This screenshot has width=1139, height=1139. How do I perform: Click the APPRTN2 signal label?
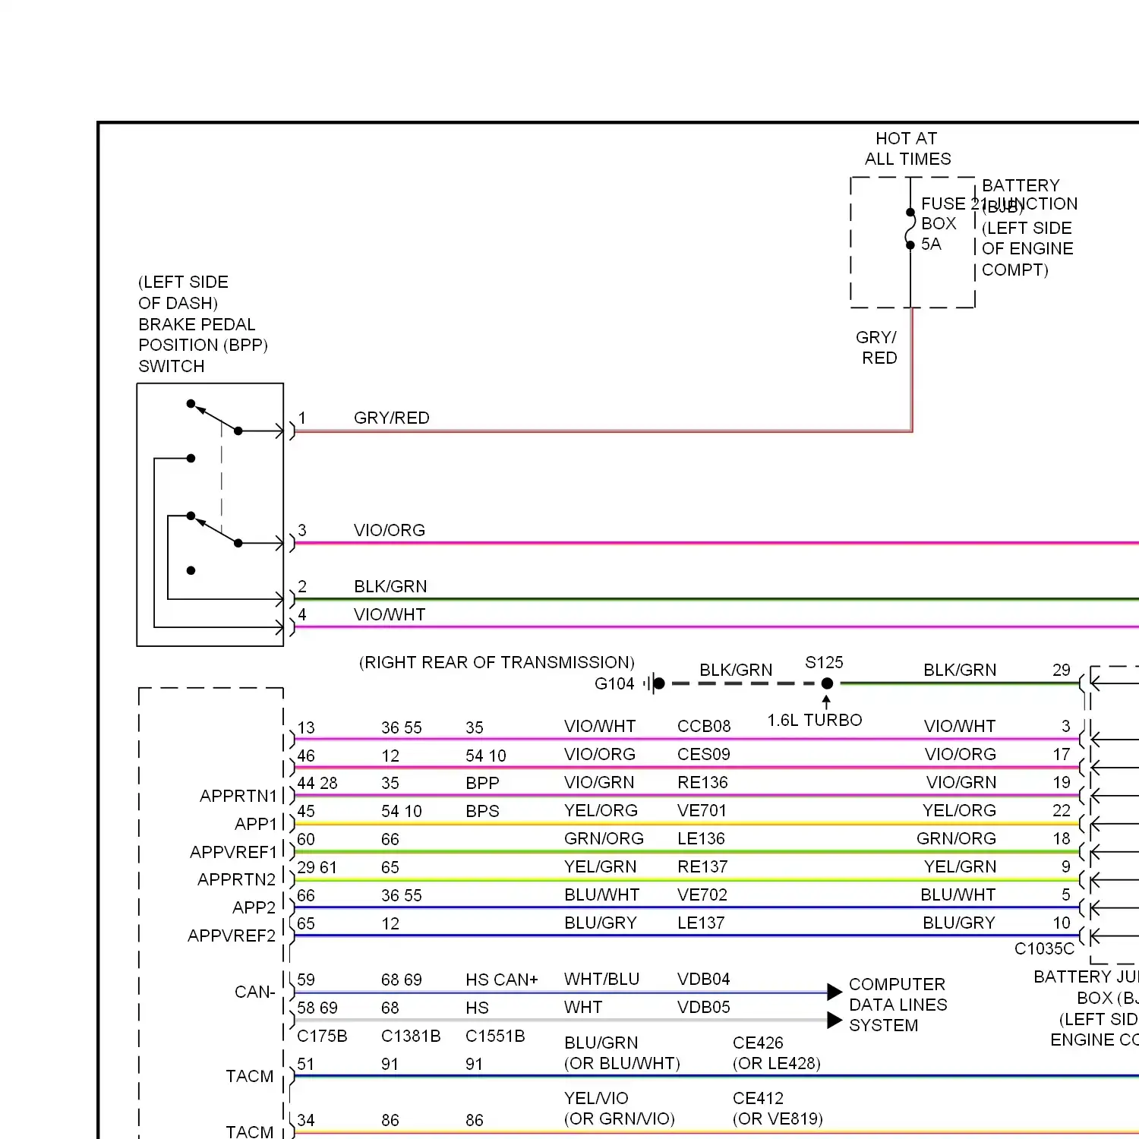(x=237, y=879)
